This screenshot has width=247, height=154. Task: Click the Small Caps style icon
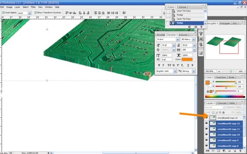coord(174,65)
